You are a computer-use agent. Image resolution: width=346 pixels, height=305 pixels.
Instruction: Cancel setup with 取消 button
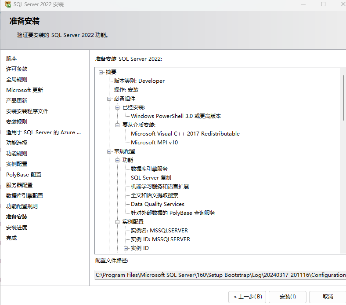click(328, 297)
